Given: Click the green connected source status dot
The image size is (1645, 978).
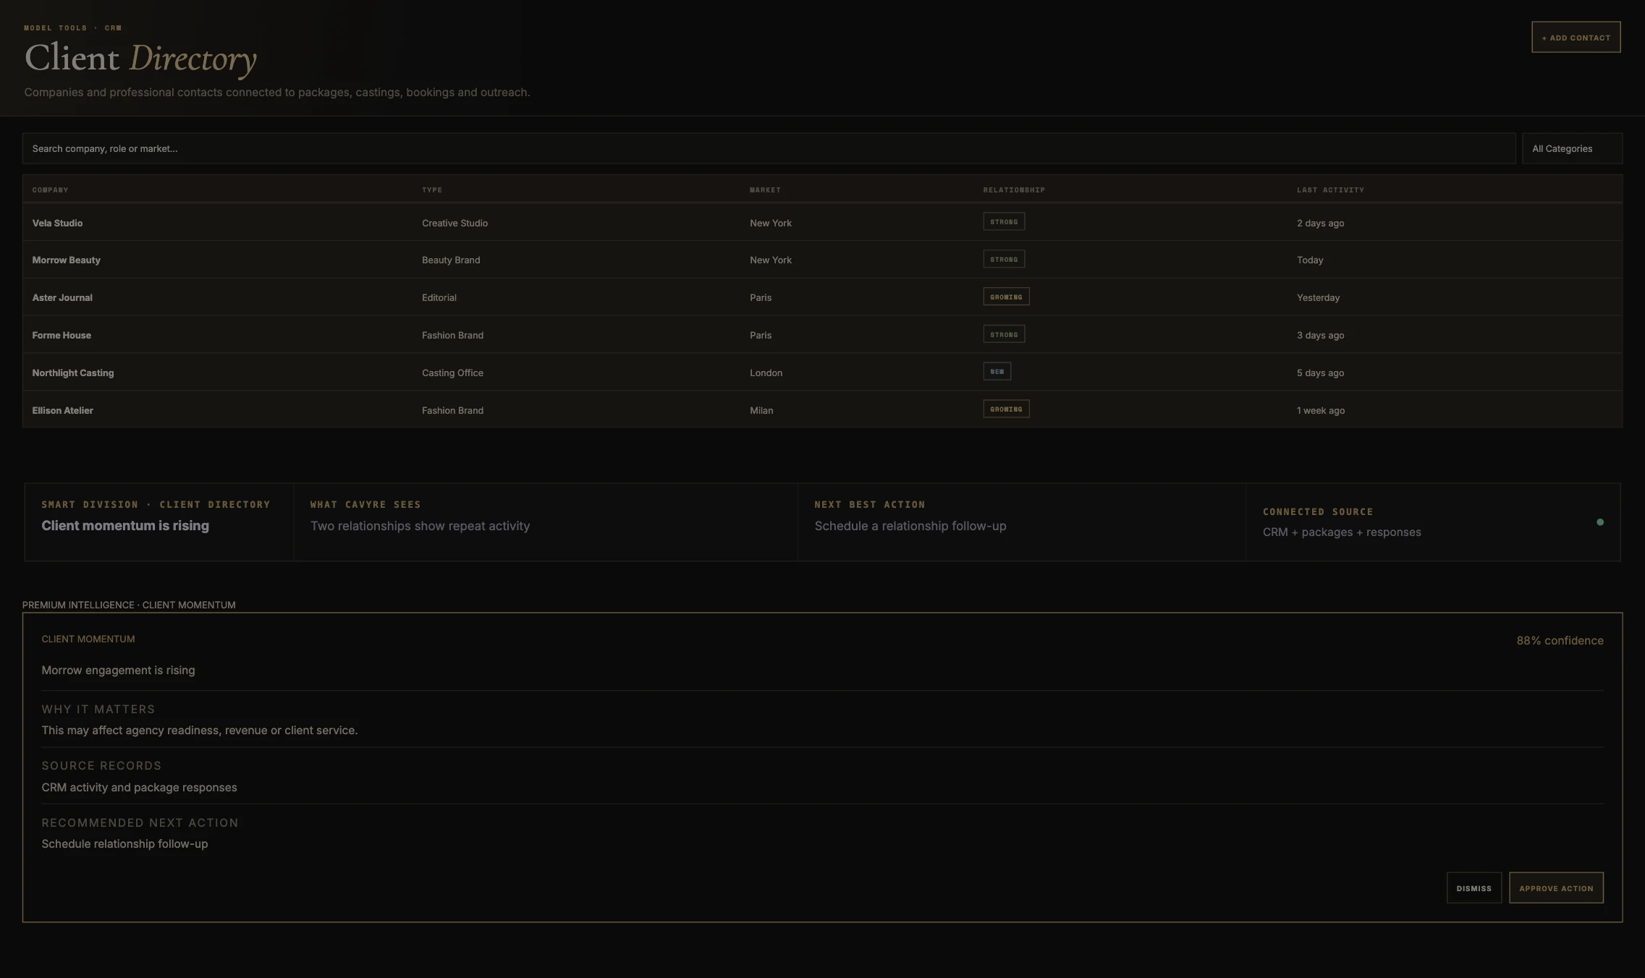Looking at the screenshot, I should [x=1600, y=522].
